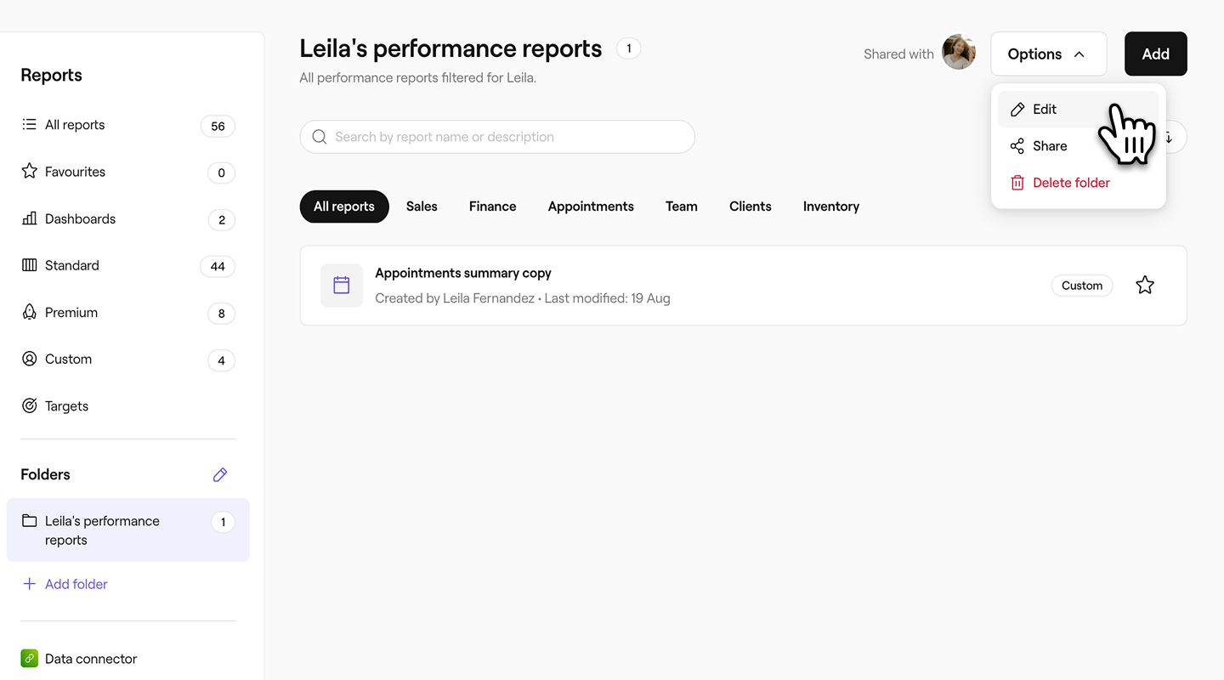Screen dimensions: 1224x680
Task: Click the Targets icon in sidebar
Action: click(x=30, y=406)
